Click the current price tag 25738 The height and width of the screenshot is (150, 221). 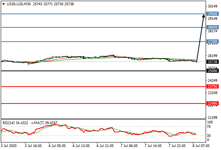pyautogui.click(x=212, y=61)
